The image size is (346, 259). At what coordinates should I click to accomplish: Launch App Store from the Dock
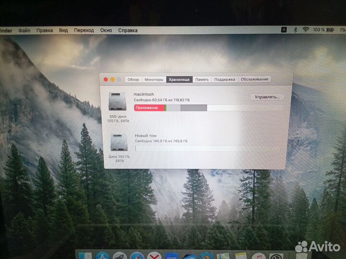point(102,256)
